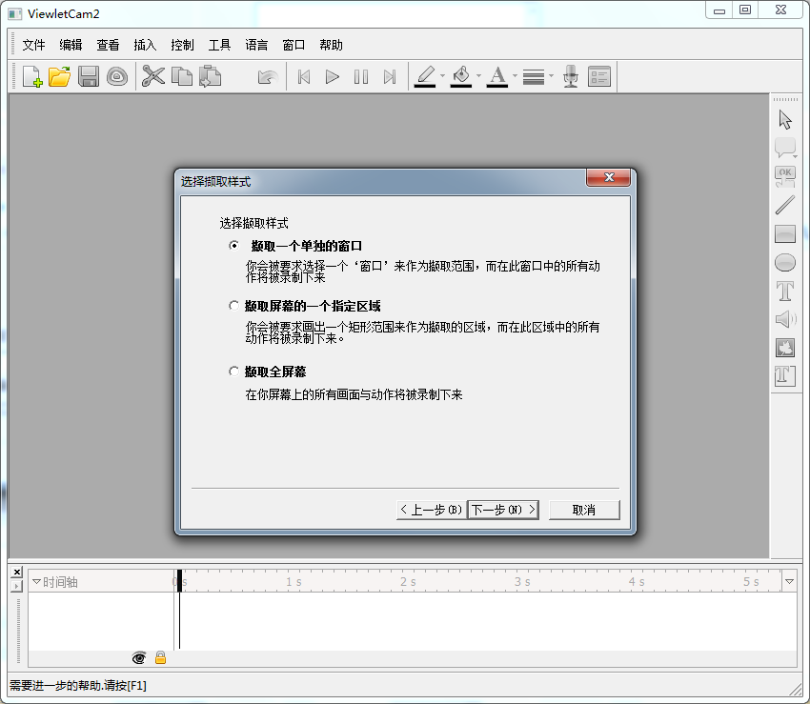The width and height of the screenshot is (810, 704).
Task: Select the arrow pointer tool
Action: click(x=785, y=120)
